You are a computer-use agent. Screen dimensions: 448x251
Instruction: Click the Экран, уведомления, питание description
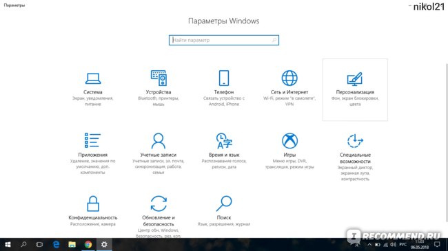pyautogui.click(x=93, y=101)
